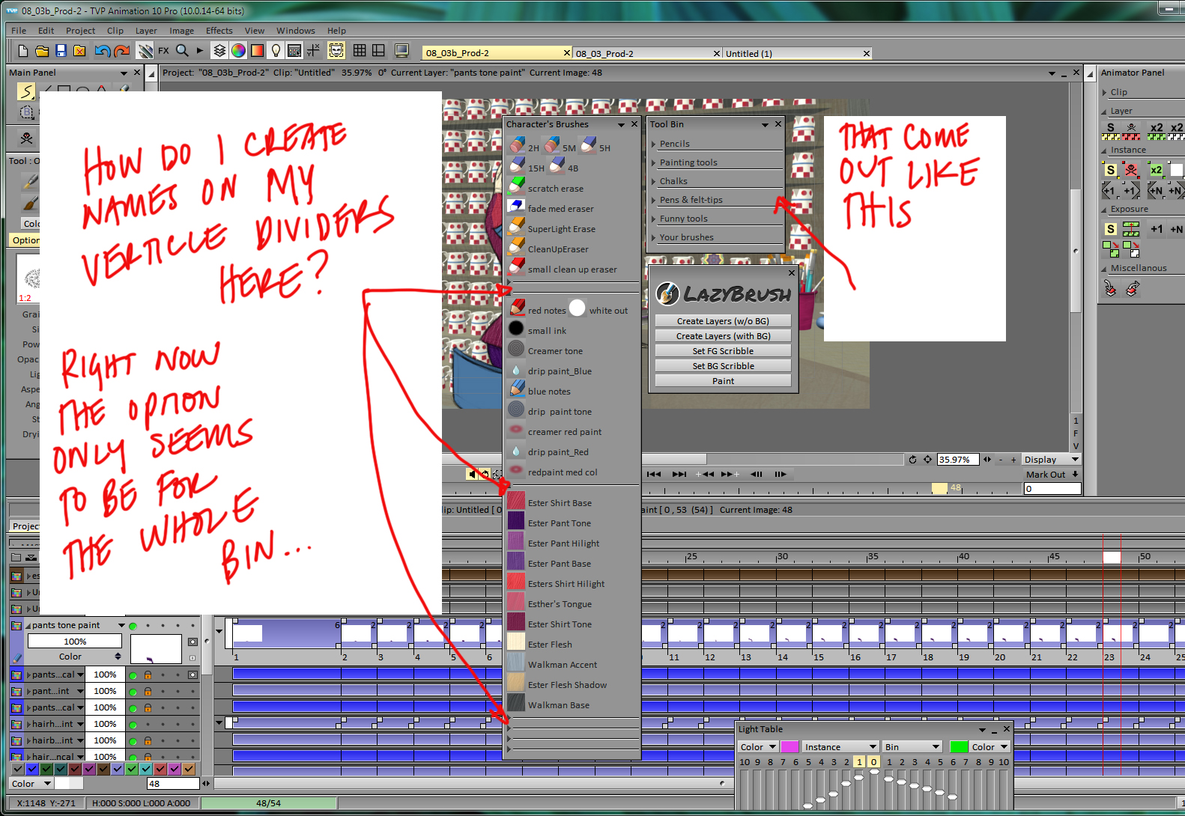Select the Ester Shirt Base color swatch
Image resolution: width=1185 pixels, height=816 pixels.
point(516,501)
